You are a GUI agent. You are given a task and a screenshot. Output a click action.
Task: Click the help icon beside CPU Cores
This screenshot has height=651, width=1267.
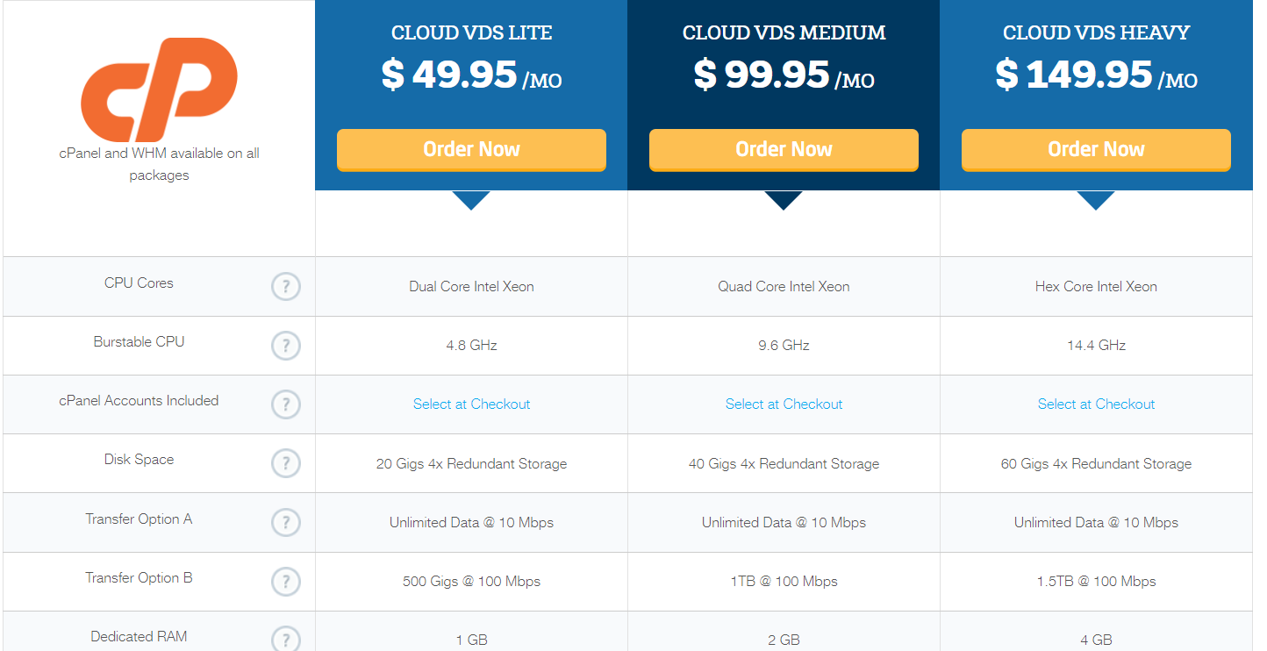click(x=285, y=287)
